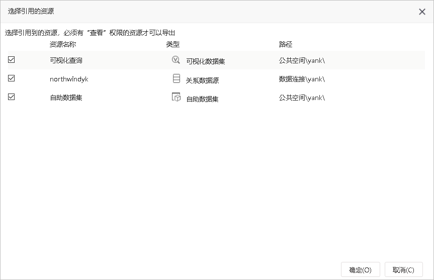The image size is (434, 280).
Task: Cancel with the 取消(C) button
Action: coord(403,270)
